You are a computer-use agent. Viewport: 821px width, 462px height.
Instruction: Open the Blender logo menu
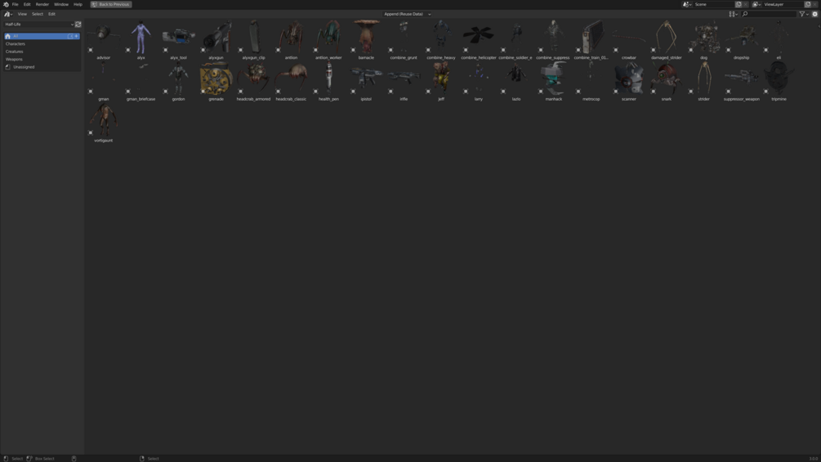click(x=6, y=4)
